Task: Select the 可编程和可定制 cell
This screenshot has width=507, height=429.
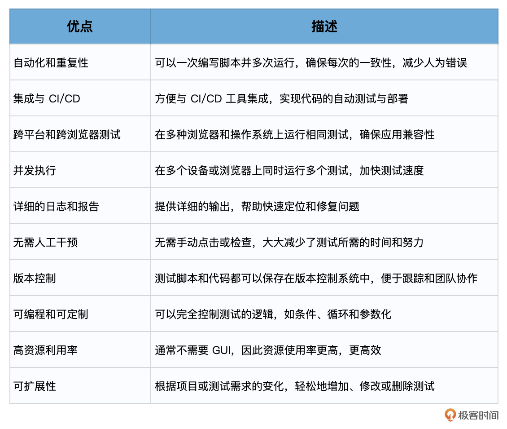Action: pyautogui.click(x=51, y=314)
